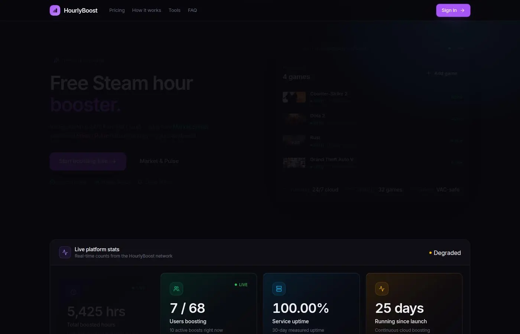520x334 pixels.
Task: Click the Continuous cloud boosting text
Action: click(402, 330)
